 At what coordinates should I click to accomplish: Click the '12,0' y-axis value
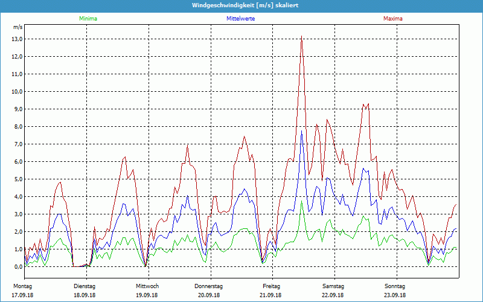17,57
